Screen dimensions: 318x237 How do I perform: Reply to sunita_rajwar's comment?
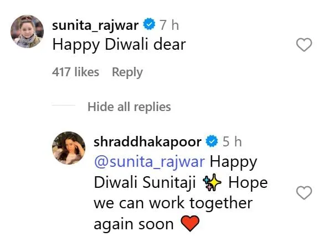(x=127, y=72)
